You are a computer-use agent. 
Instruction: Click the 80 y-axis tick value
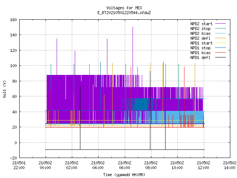pyautogui.click(x=14, y=81)
